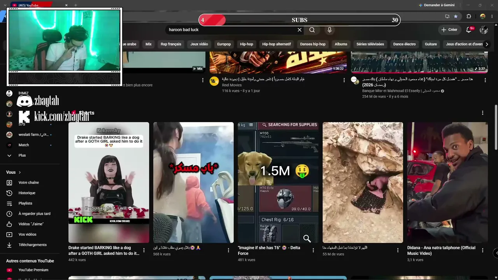This screenshot has width=498, height=280.
Task: Open the Chrome profile avatar
Action: coord(483,16)
